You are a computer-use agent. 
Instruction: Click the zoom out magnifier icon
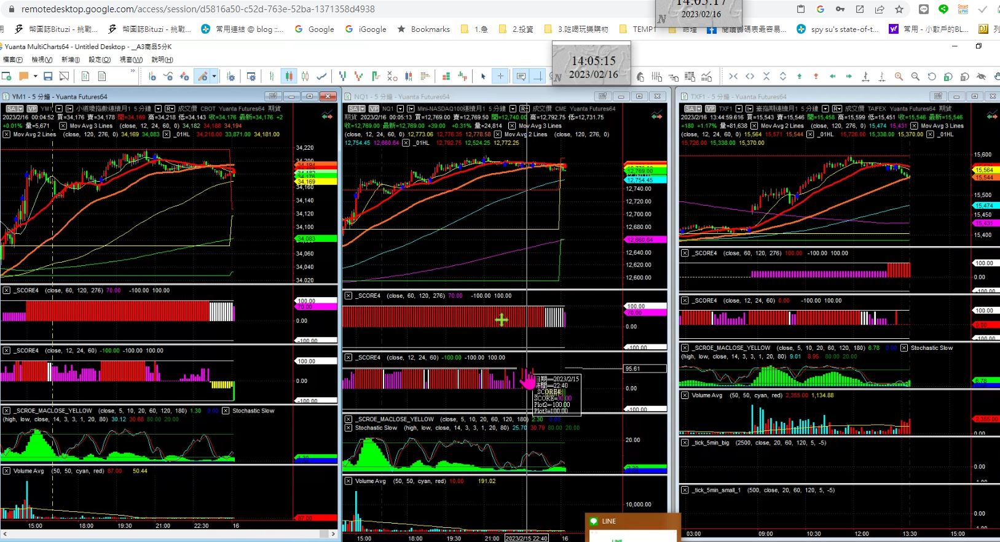coord(915,76)
